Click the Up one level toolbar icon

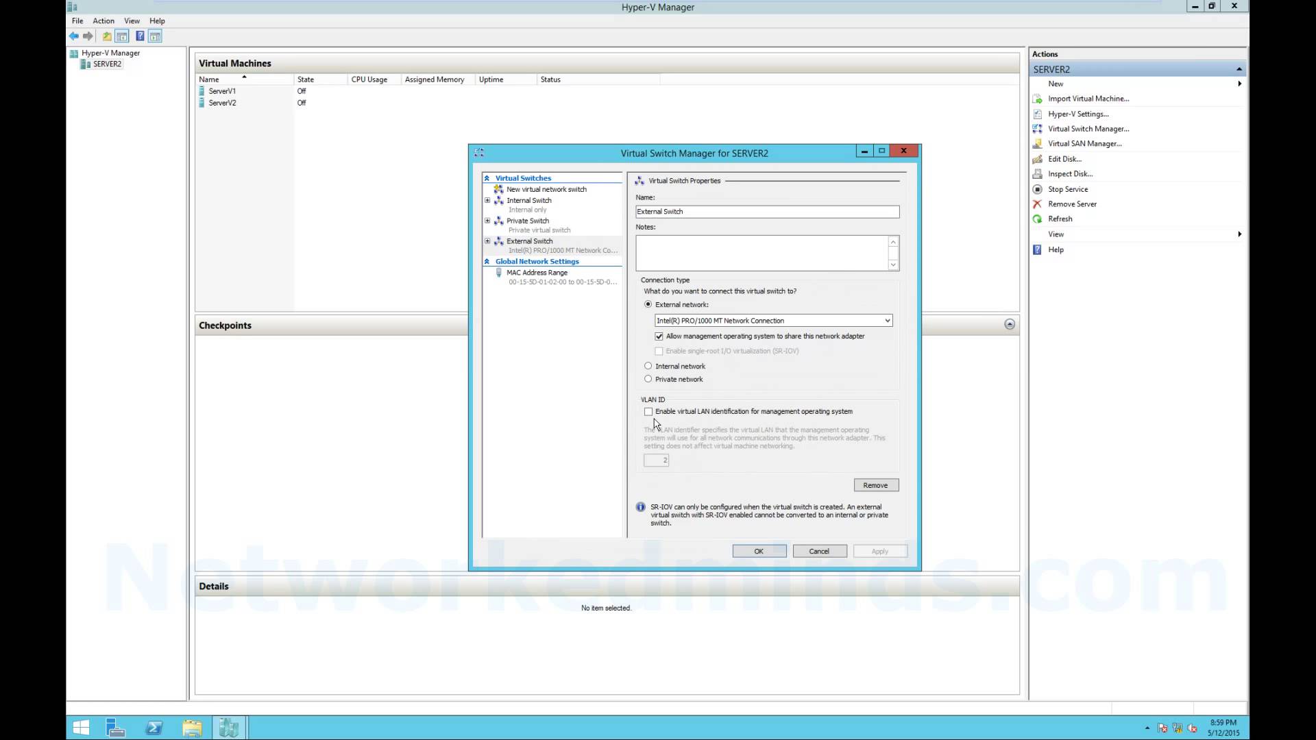pos(107,36)
